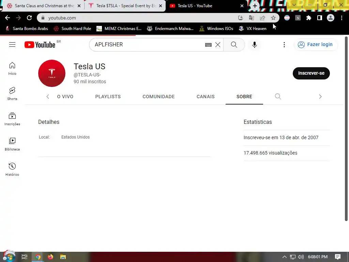349x262 pixels.
Task: Open VX Heaven bookmark
Action: (x=253, y=29)
